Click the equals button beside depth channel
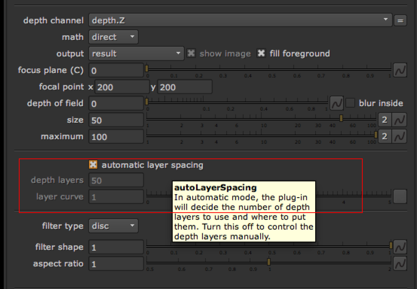 400,21
